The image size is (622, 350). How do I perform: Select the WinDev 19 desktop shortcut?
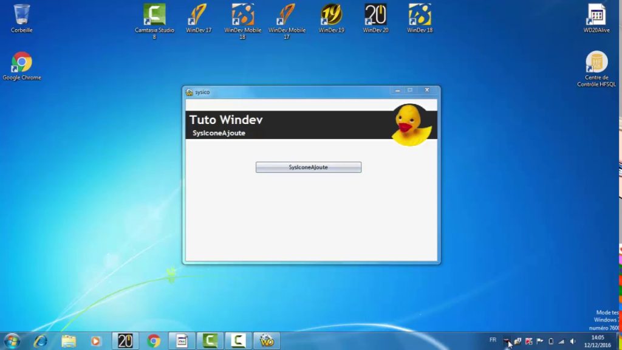(x=331, y=18)
